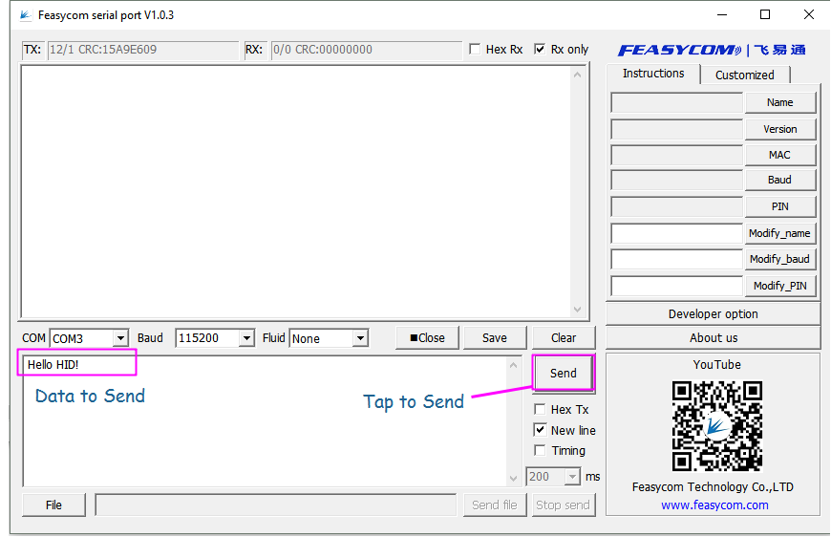The image size is (831, 537).
Task: Switch to the Customized tab
Action: point(745,75)
